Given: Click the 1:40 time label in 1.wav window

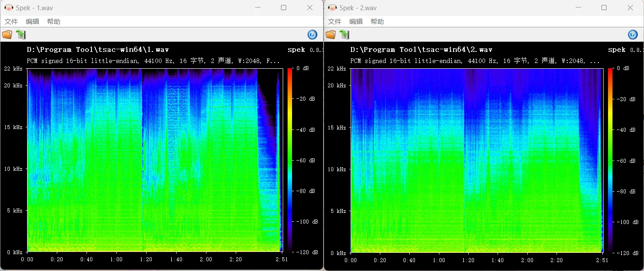Looking at the screenshot, I should [176, 259].
